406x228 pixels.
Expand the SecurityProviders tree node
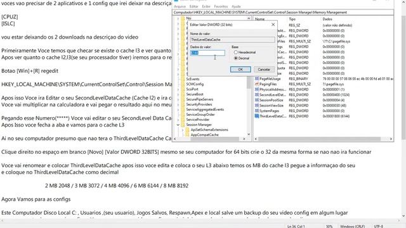point(178,104)
